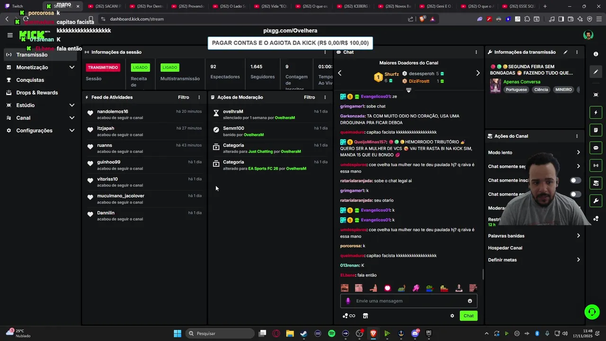Open the three-dot menu of Informações da transmissão
This screenshot has height=341, width=606.
pos(577,52)
